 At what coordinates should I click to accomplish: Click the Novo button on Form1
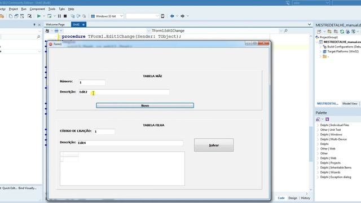pos(145,105)
